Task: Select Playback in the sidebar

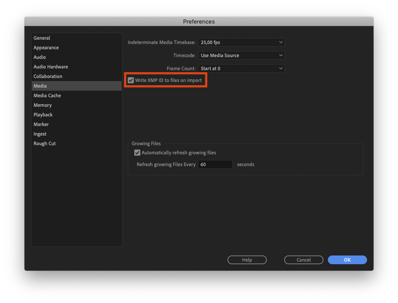Action: 43,115
